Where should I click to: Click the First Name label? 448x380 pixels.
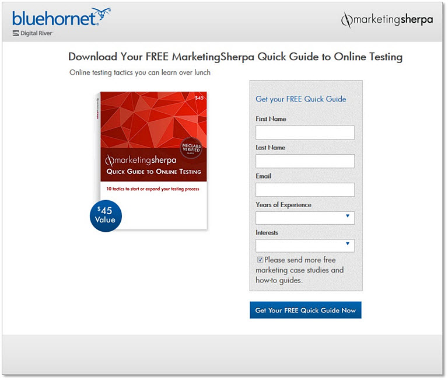coord(271,118)
